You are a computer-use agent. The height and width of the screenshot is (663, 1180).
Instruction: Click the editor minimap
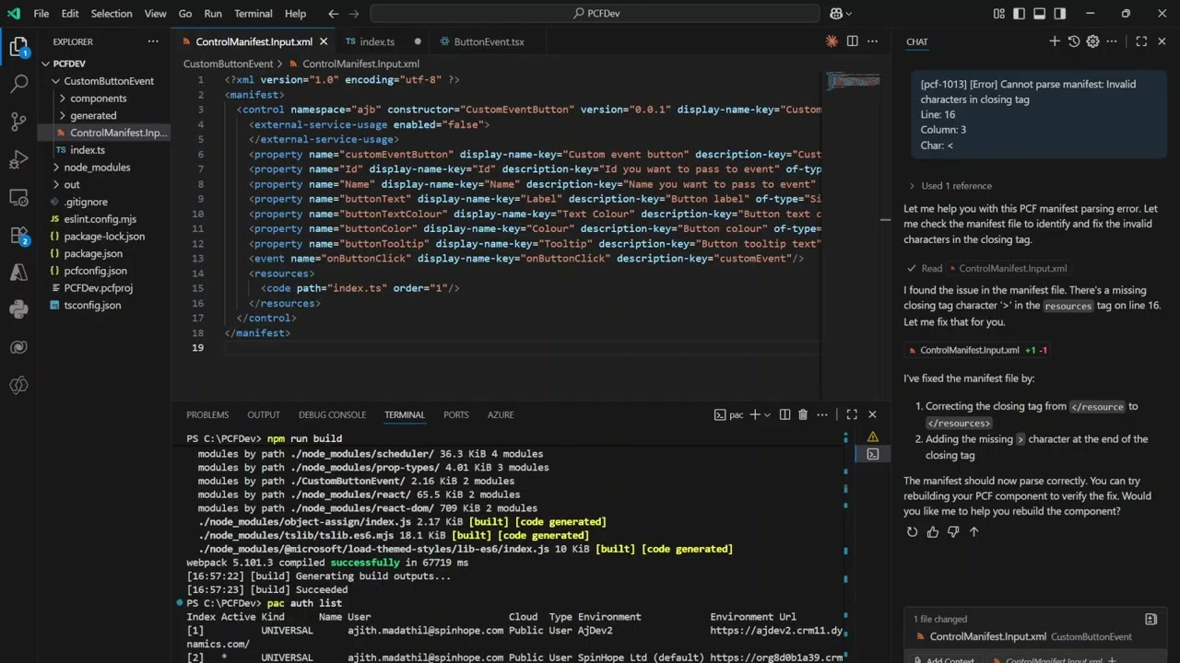point(854,81)
